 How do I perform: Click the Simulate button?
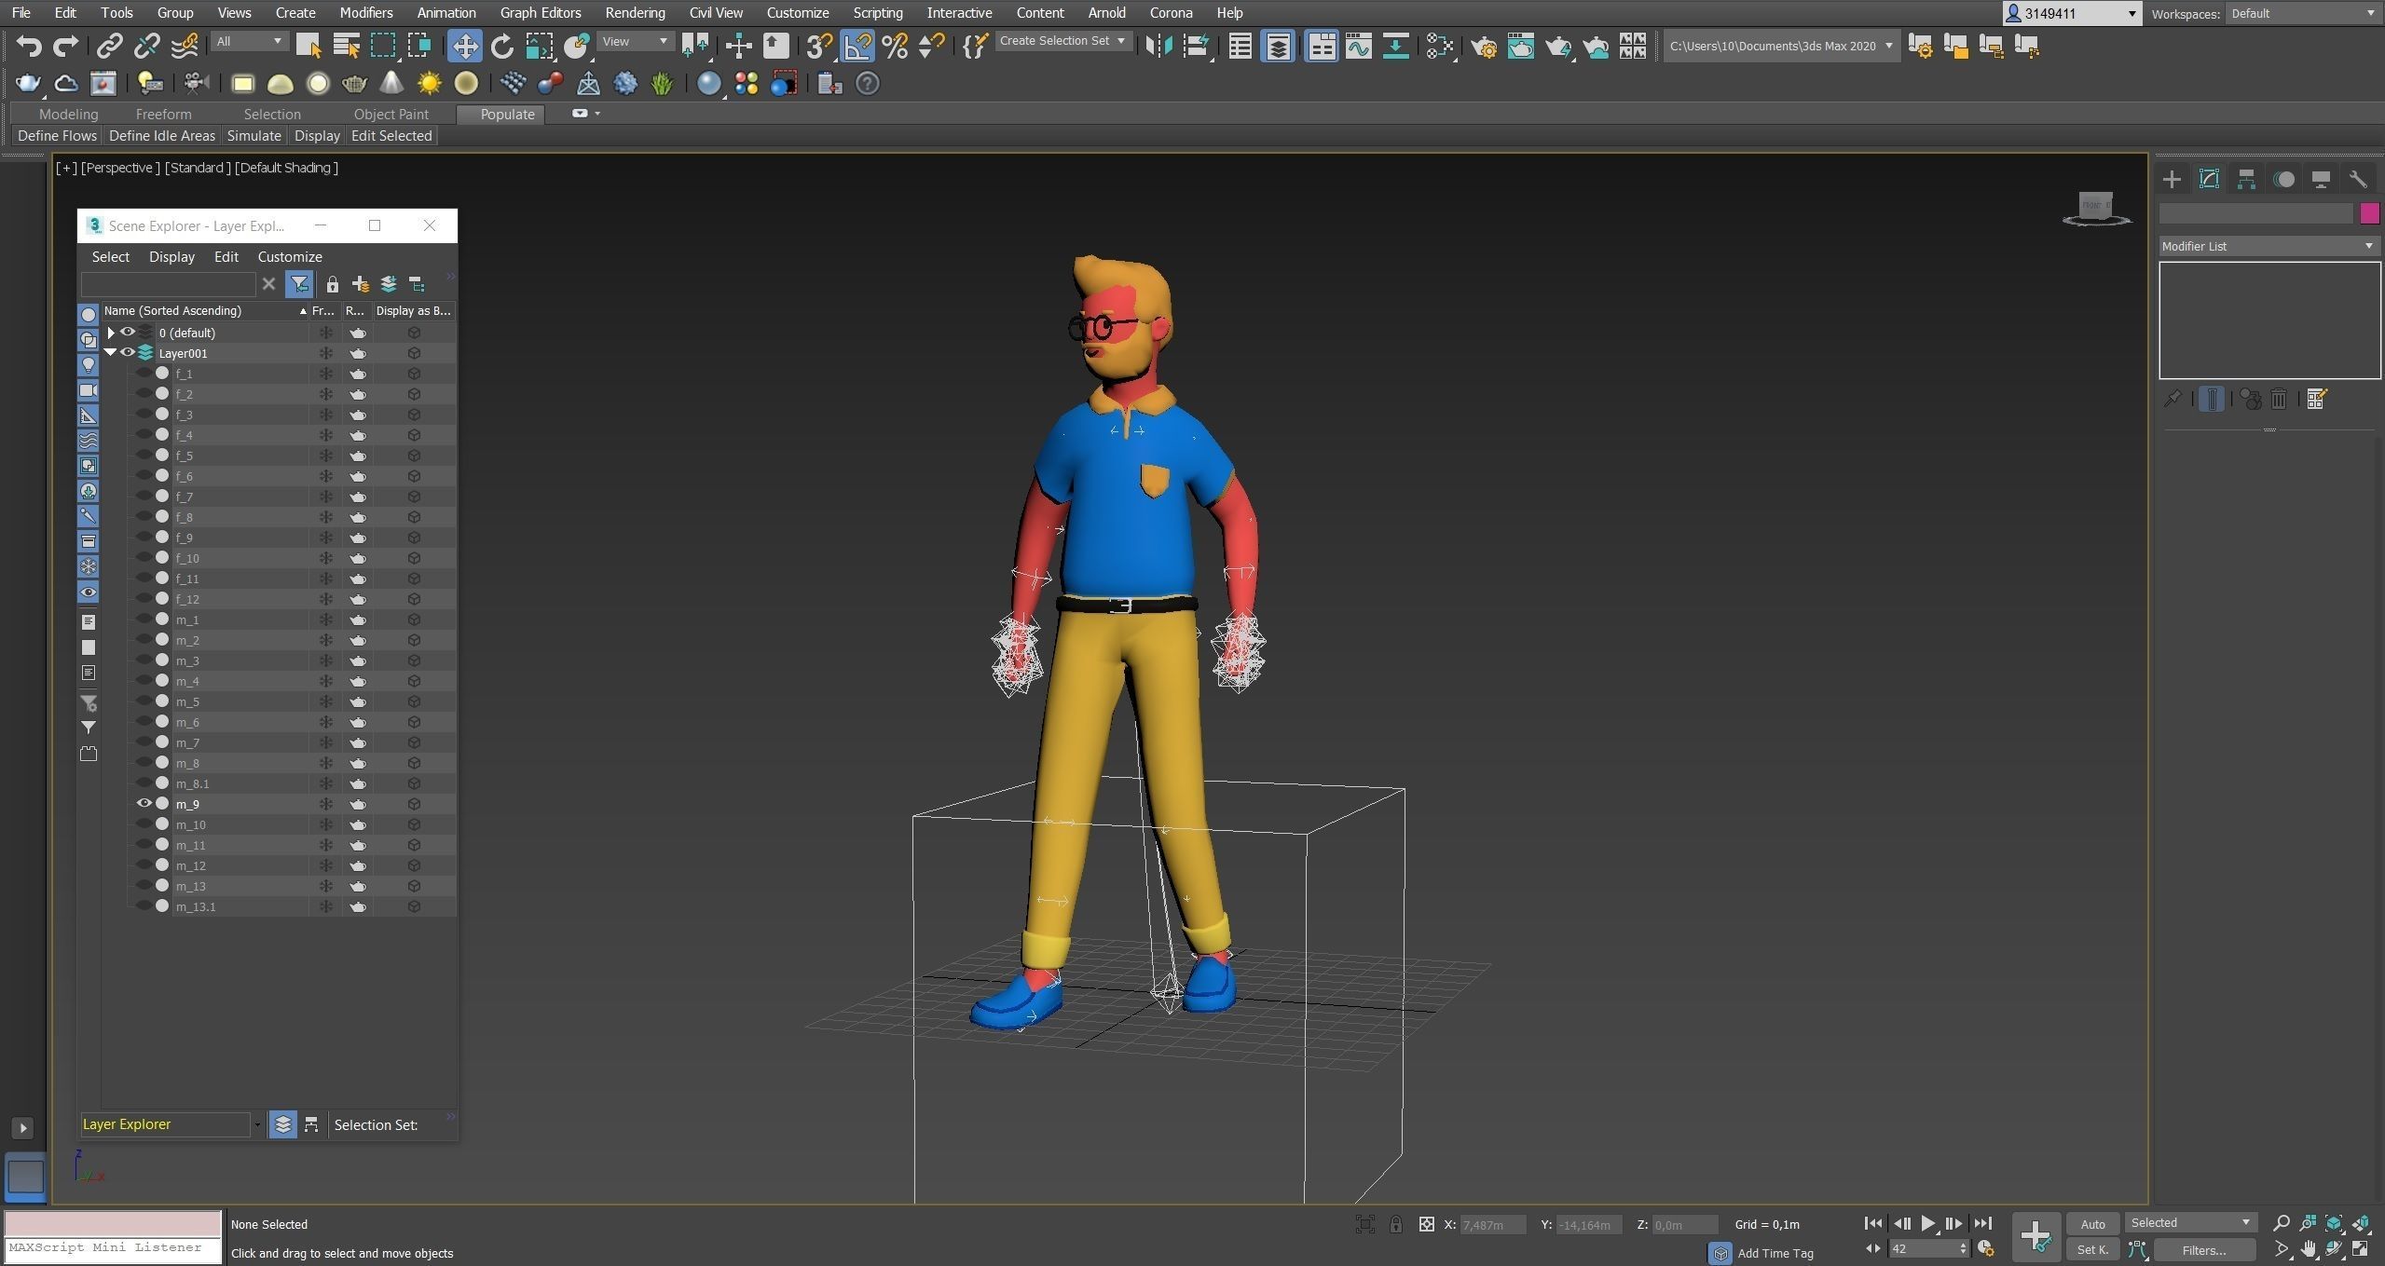pyautogui.click(x=254, y=136)
